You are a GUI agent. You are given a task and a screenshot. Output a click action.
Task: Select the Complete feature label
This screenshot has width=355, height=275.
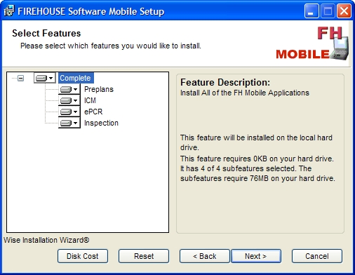click(x=76, y=78)
